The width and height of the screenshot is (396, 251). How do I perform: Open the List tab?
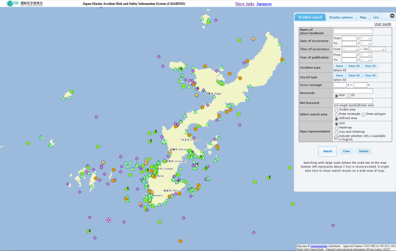pos(376,17)
